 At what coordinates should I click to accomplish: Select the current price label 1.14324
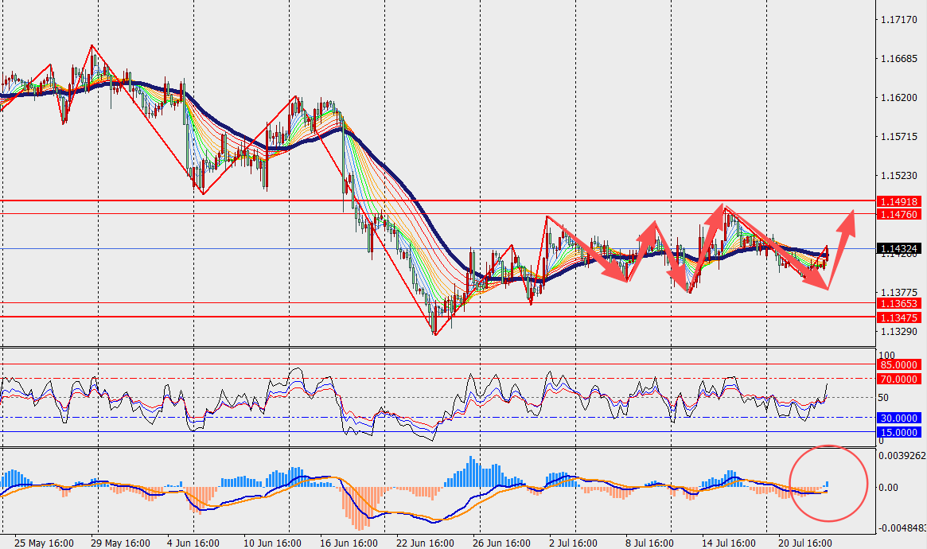898,249
